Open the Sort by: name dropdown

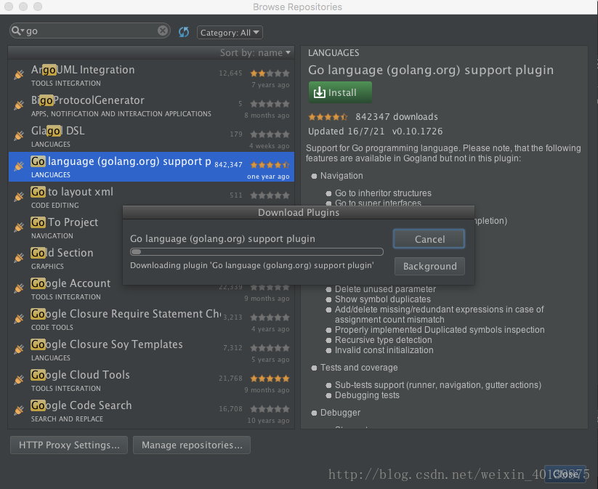tap(255, 52)
